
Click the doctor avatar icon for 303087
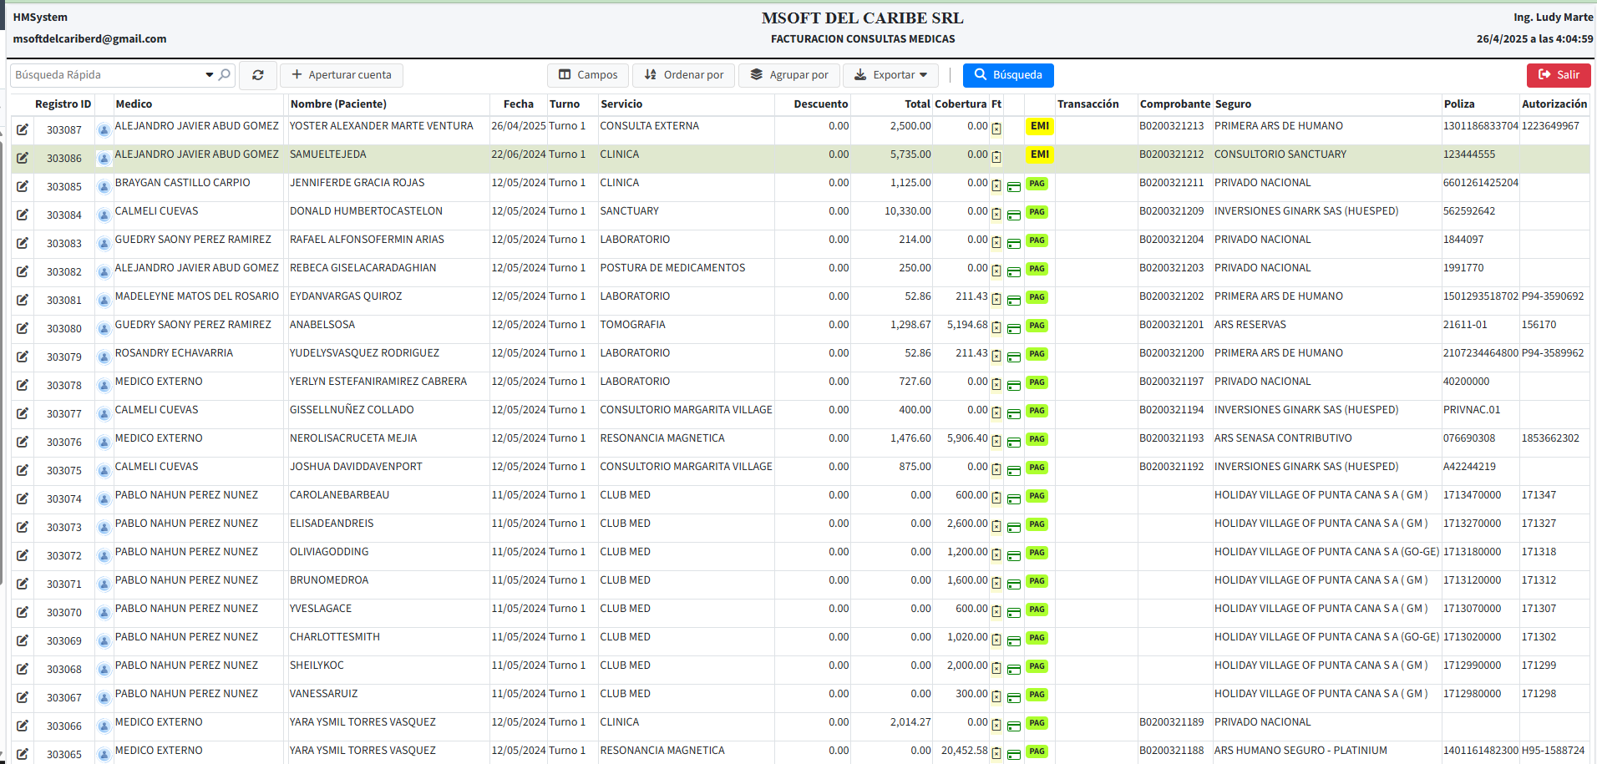[104, 130]
